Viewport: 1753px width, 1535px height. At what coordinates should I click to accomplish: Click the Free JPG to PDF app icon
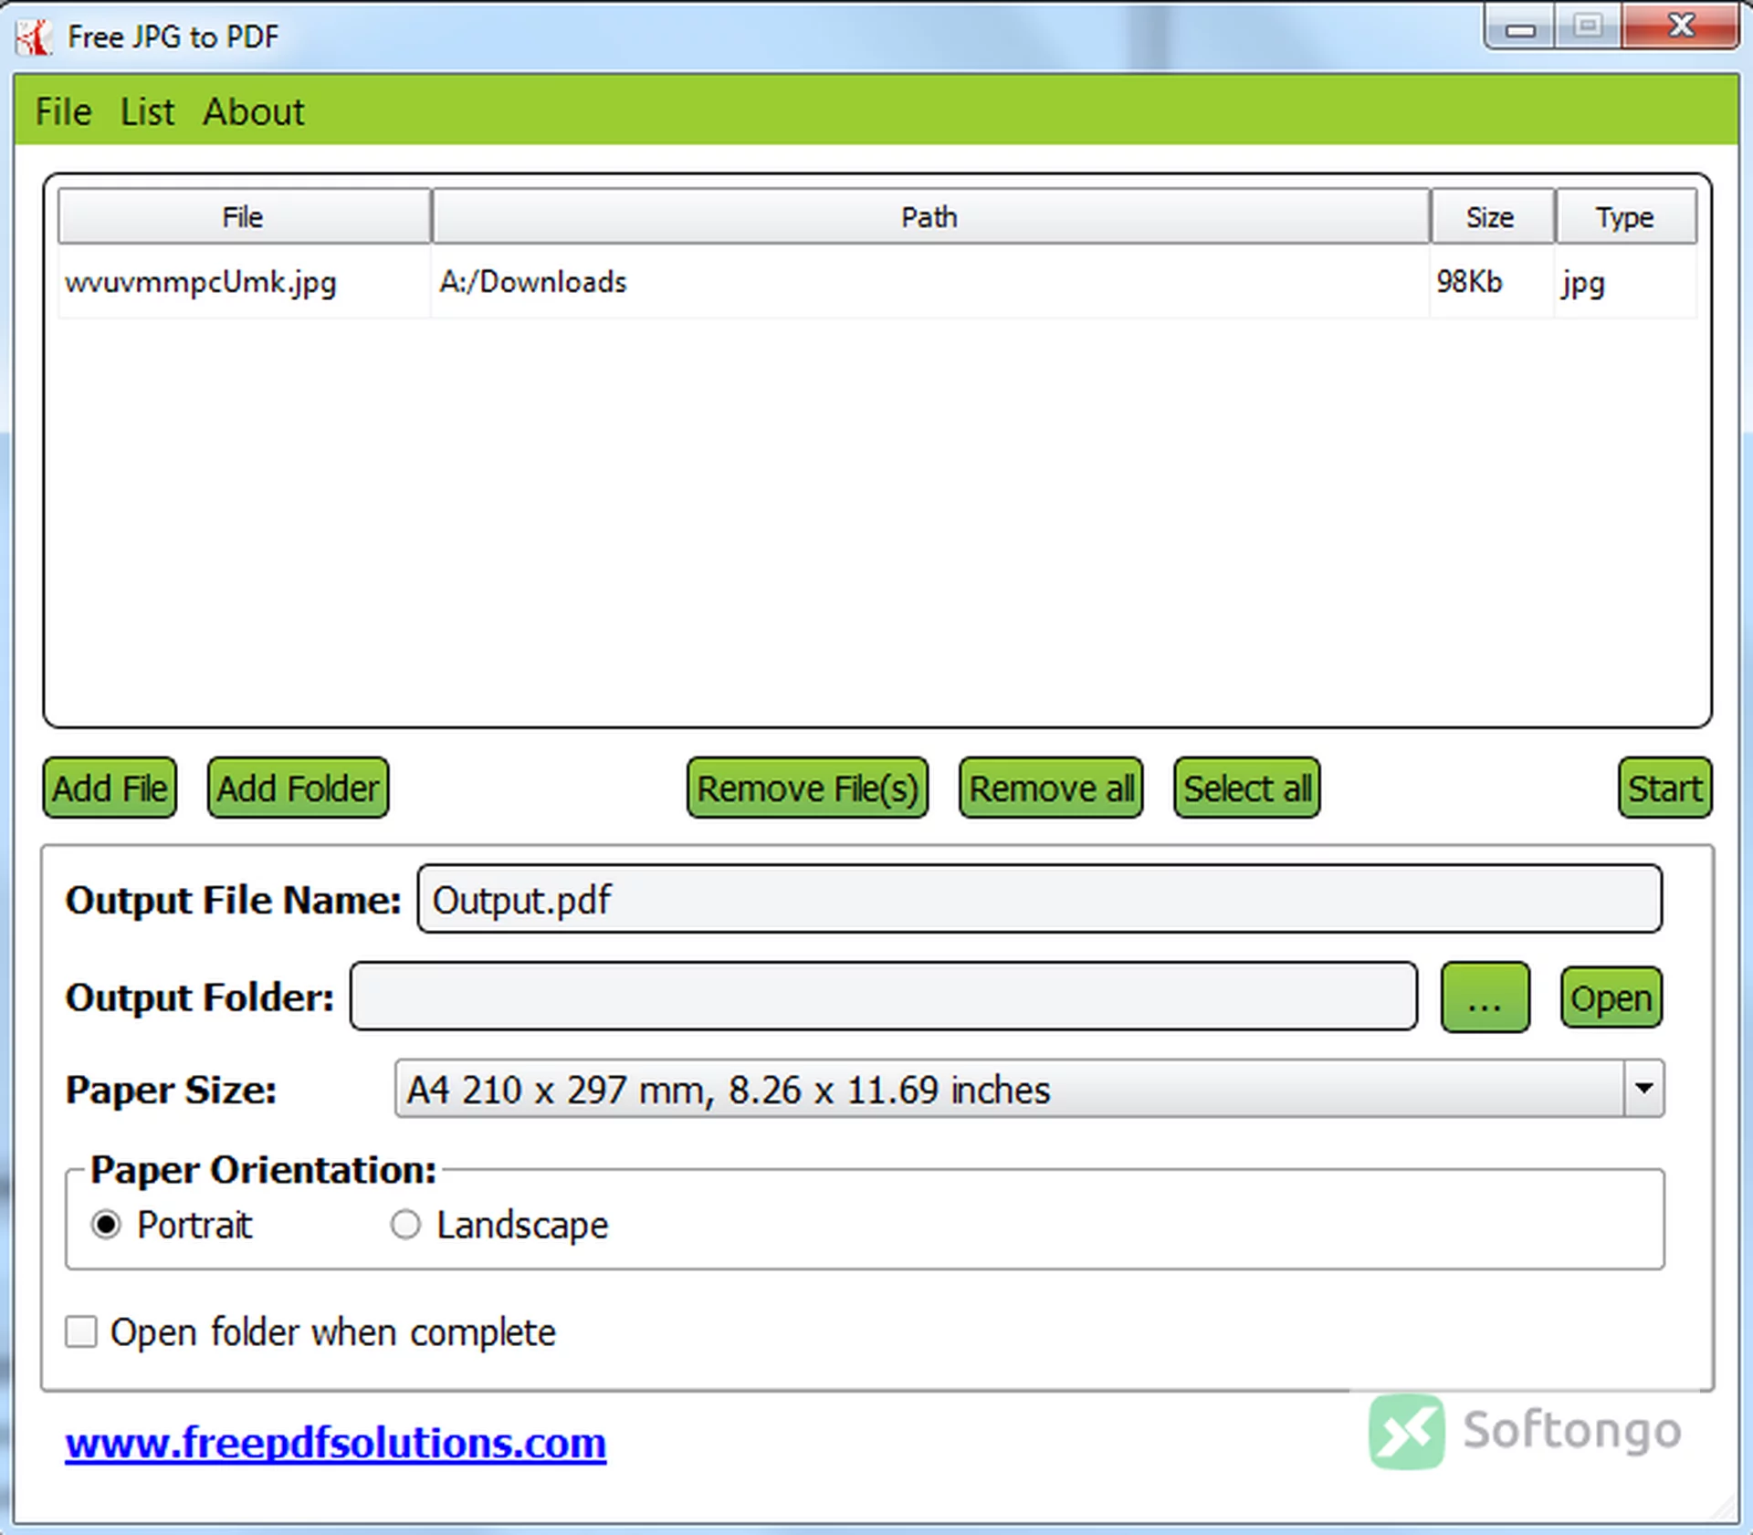[x=35, y=37]
